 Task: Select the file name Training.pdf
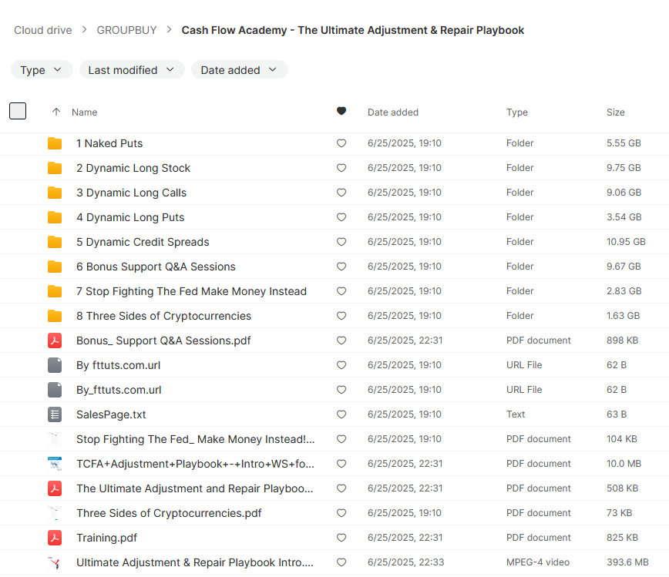(106, 538)
